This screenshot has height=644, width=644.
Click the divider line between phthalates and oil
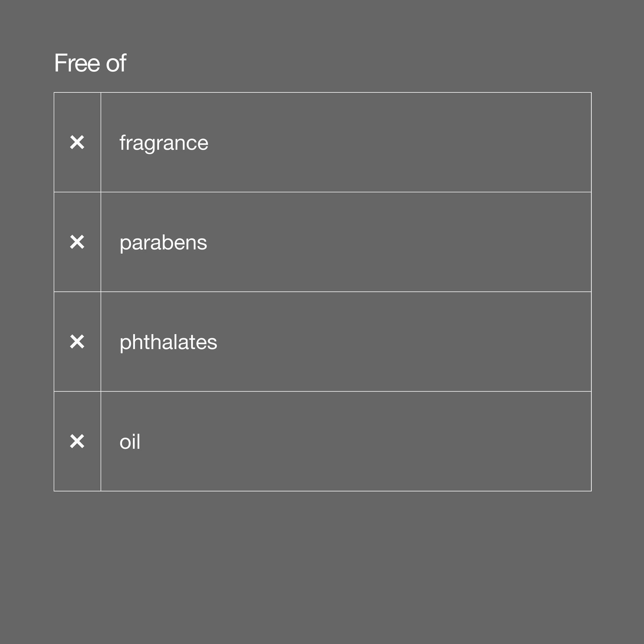(333, 391)
